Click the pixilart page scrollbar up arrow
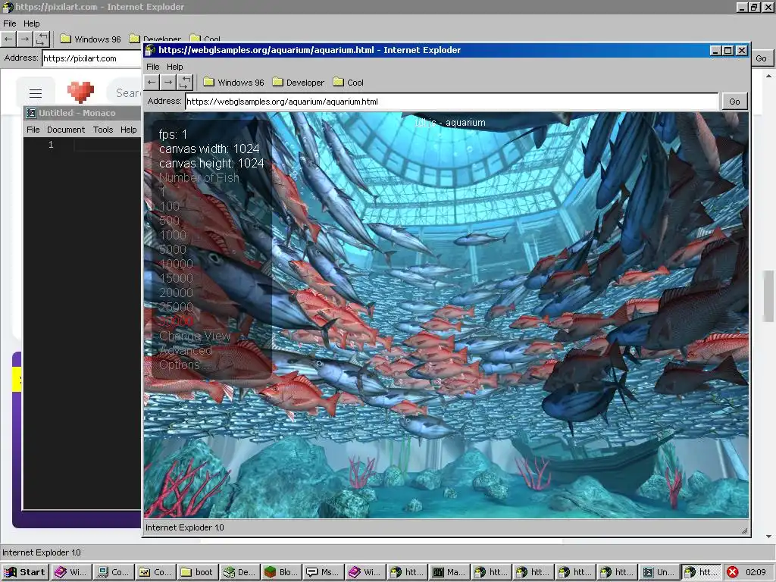776x582 pixels. (x=768, y=76)
